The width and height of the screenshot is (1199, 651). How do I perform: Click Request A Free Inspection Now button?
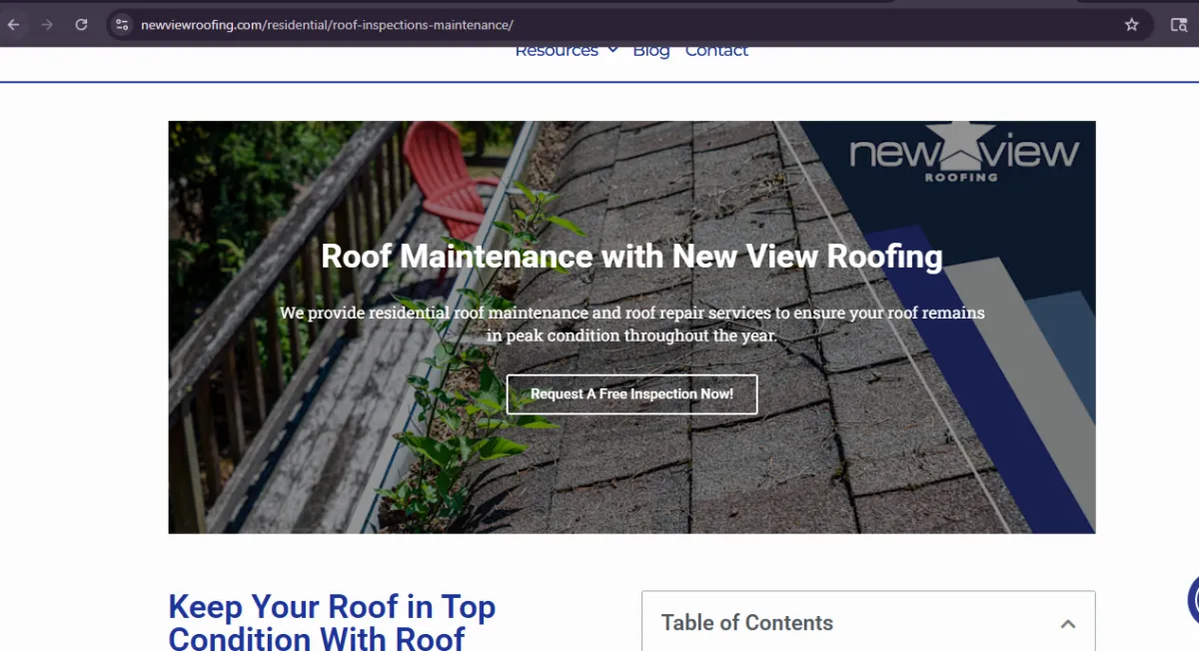tap(631, 394)
